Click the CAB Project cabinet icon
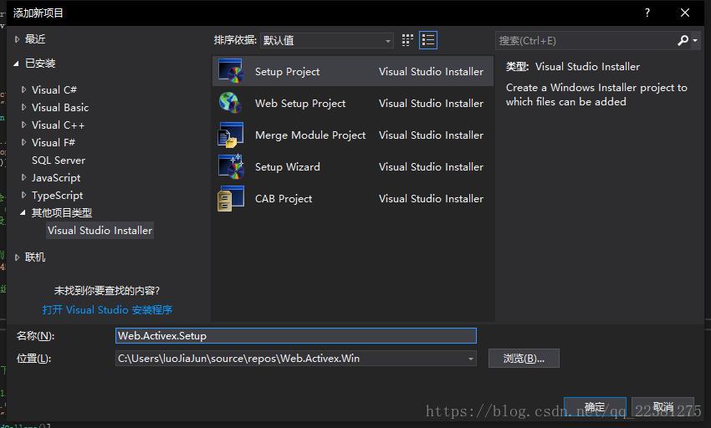 tap(230, 199)
